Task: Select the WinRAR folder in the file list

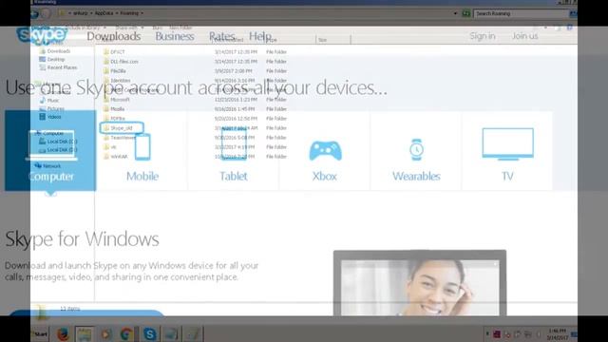Action: (119, 157)
